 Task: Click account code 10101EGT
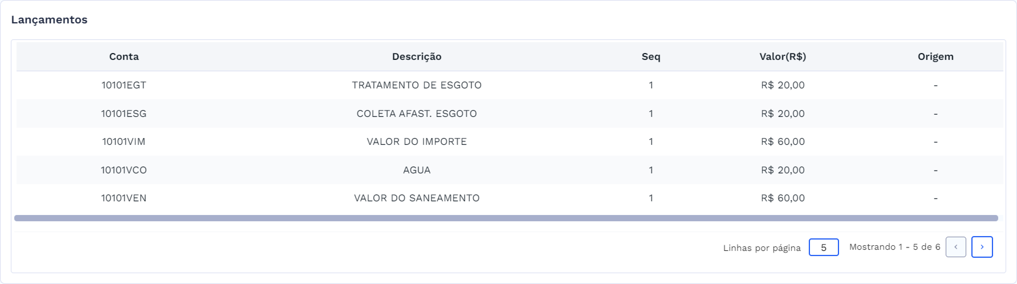[123, 84]
